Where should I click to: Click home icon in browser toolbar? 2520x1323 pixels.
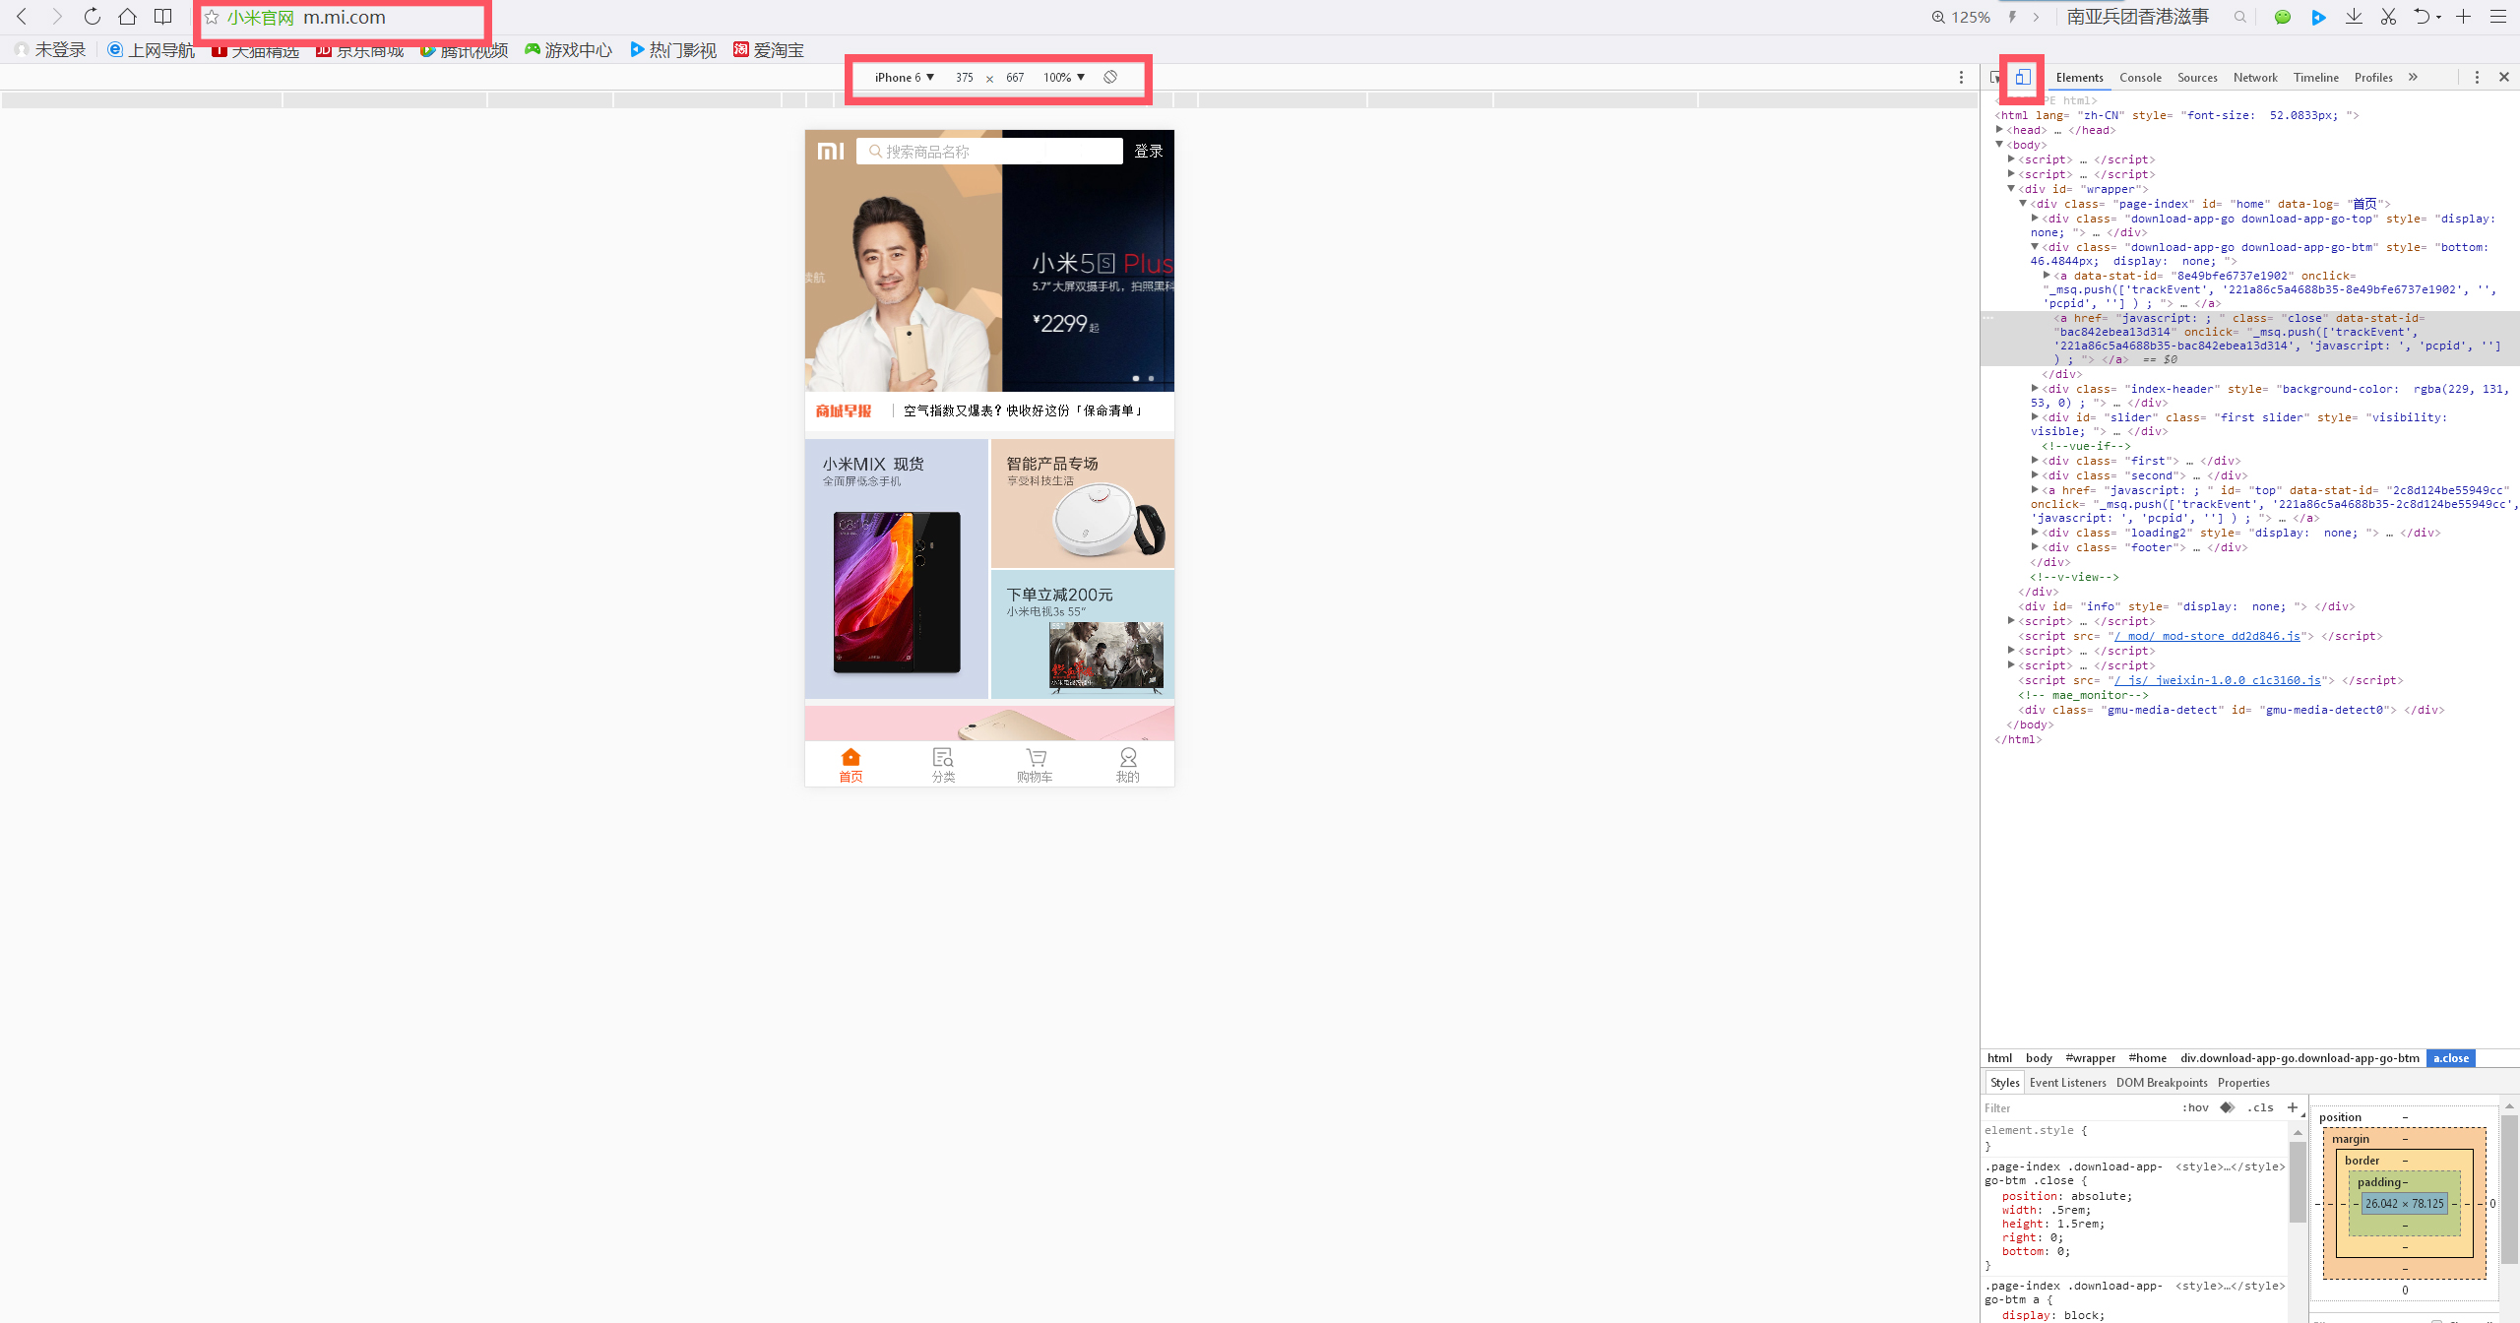(x=127, y=17)
